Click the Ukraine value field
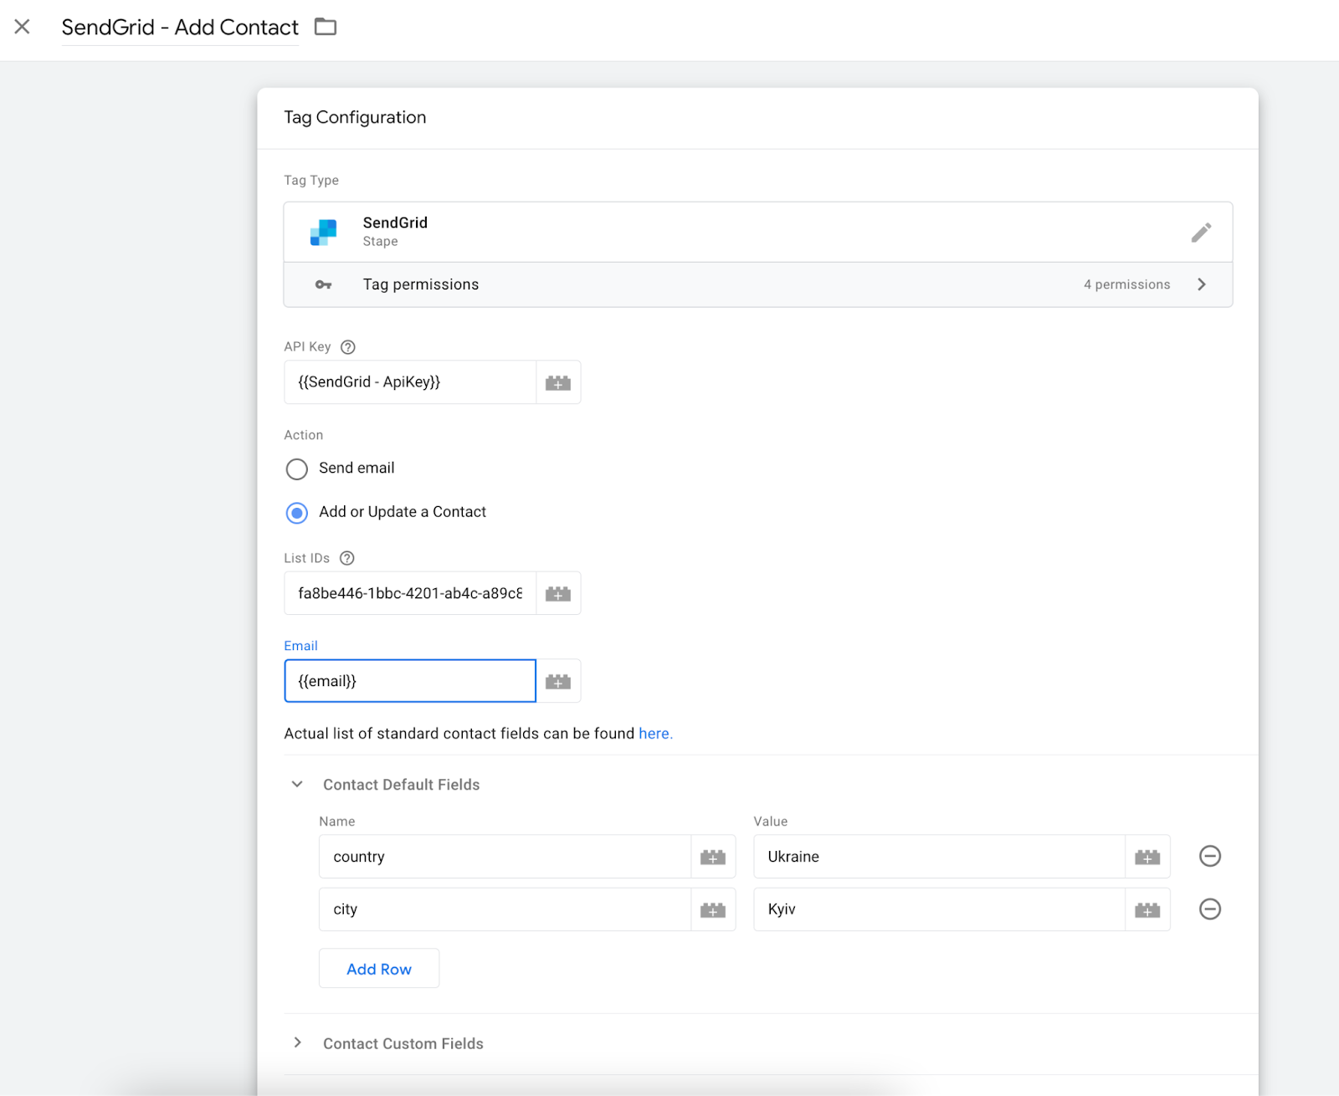 (939, 857)
